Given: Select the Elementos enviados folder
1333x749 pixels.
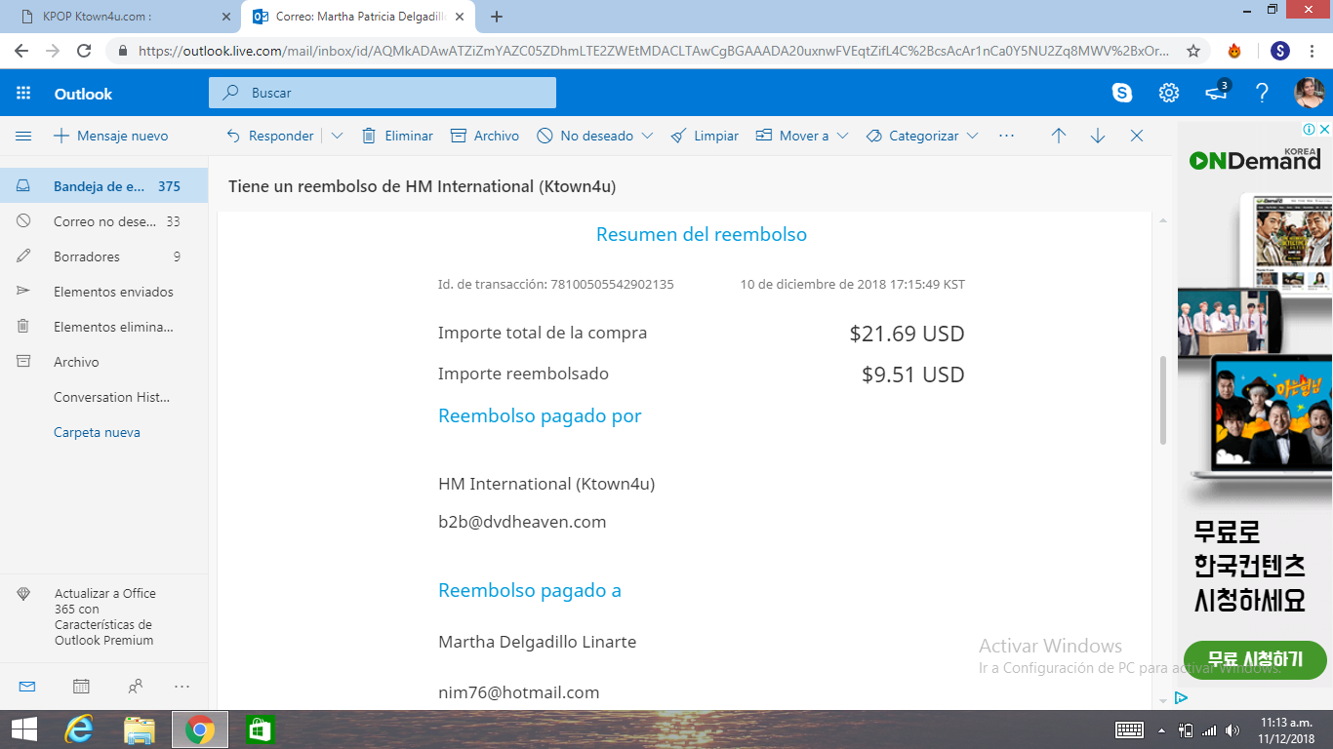Looking at the screenshot, I should click(x=113, y=292).
